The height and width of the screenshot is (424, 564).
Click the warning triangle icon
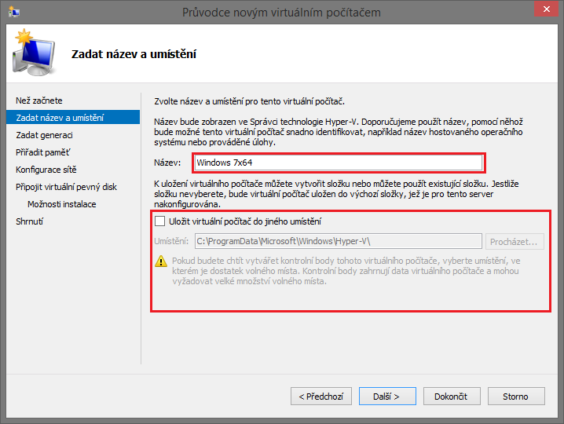(163, 261)
